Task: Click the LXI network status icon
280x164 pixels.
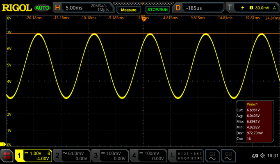Action: (255, 156)
